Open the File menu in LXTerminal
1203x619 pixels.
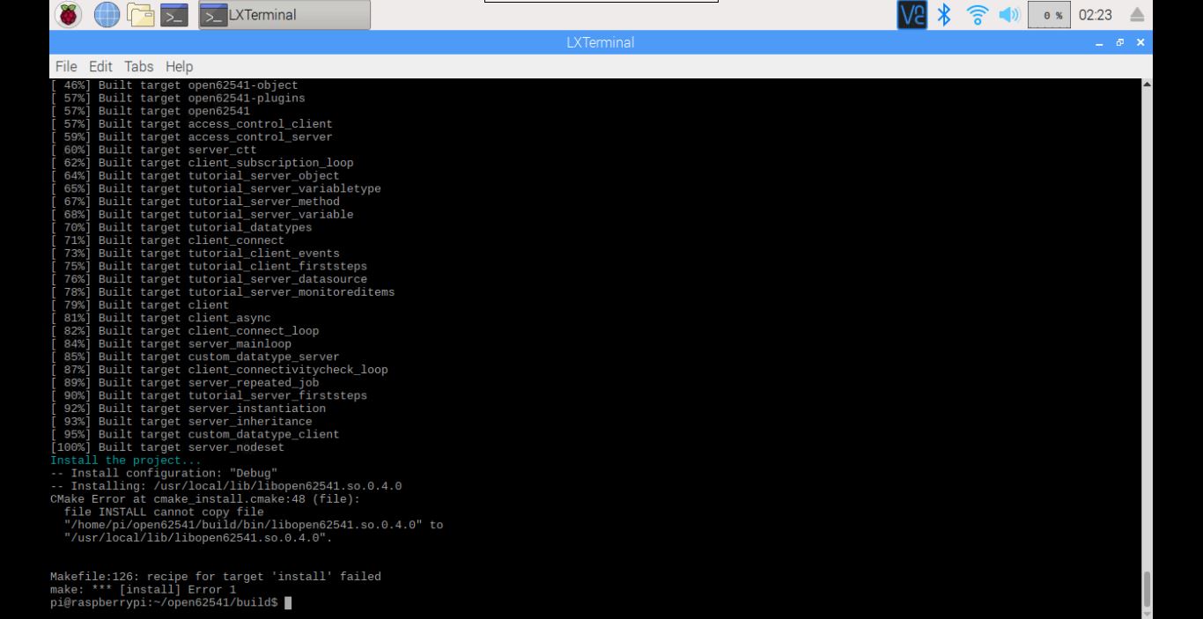[x=65, y=66]
